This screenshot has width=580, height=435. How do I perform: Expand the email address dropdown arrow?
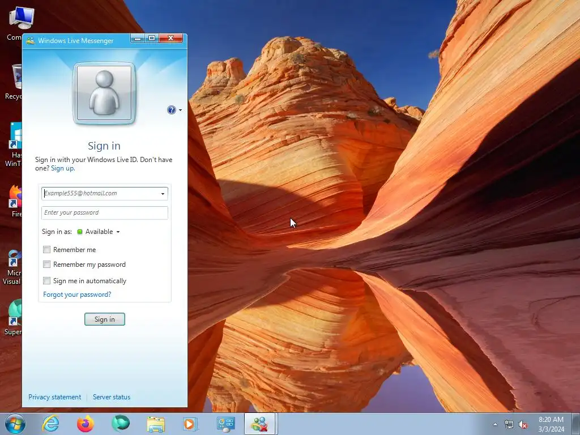pyautogui.click(x=163, y=194)
